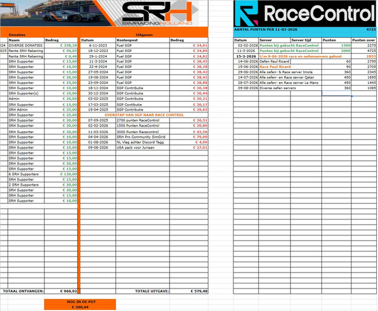Viewport: 378px width, 311px height.
Task: Click the 'NOG IN DE POT' label
Action: (x=82, y=302)
